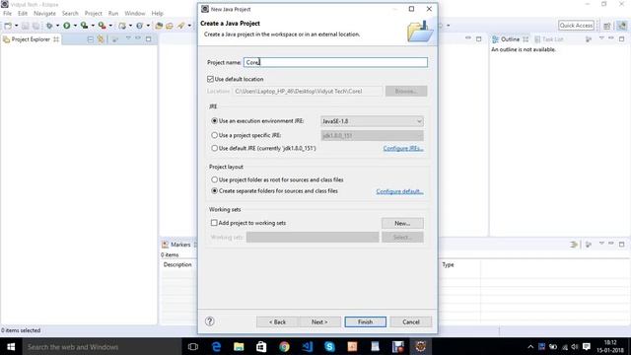Open Visual Studio Code from taskbar
The image size is (631, 355).
307,346
